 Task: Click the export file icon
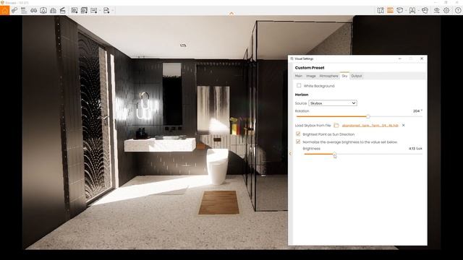pos(106,11)
